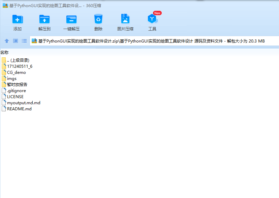Click the 一键解压 one-click extract icon
Image resolution: width=279 pixels, height=198 pixels.
(71, 19)
